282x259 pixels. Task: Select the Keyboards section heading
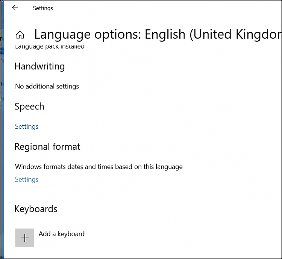(36, 209)
